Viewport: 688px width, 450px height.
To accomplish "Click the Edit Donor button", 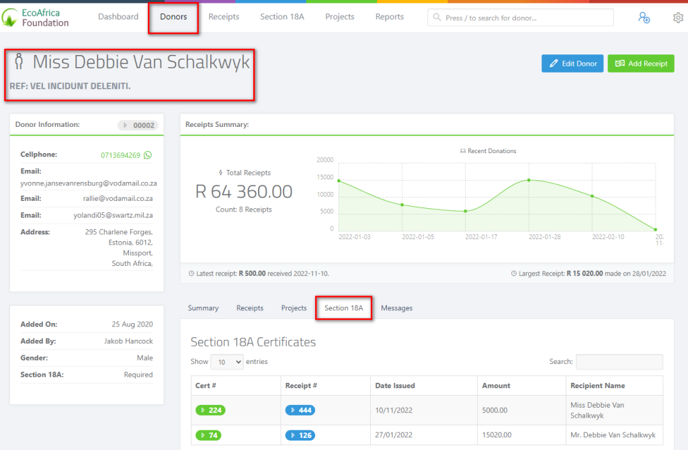I will pos(572,64).
